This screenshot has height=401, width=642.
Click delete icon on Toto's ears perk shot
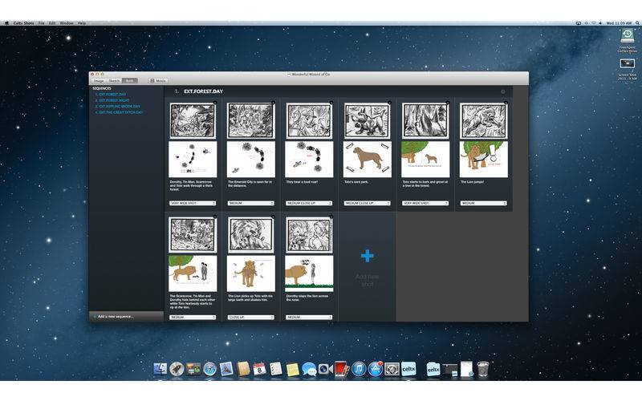[x=390, y=103]
